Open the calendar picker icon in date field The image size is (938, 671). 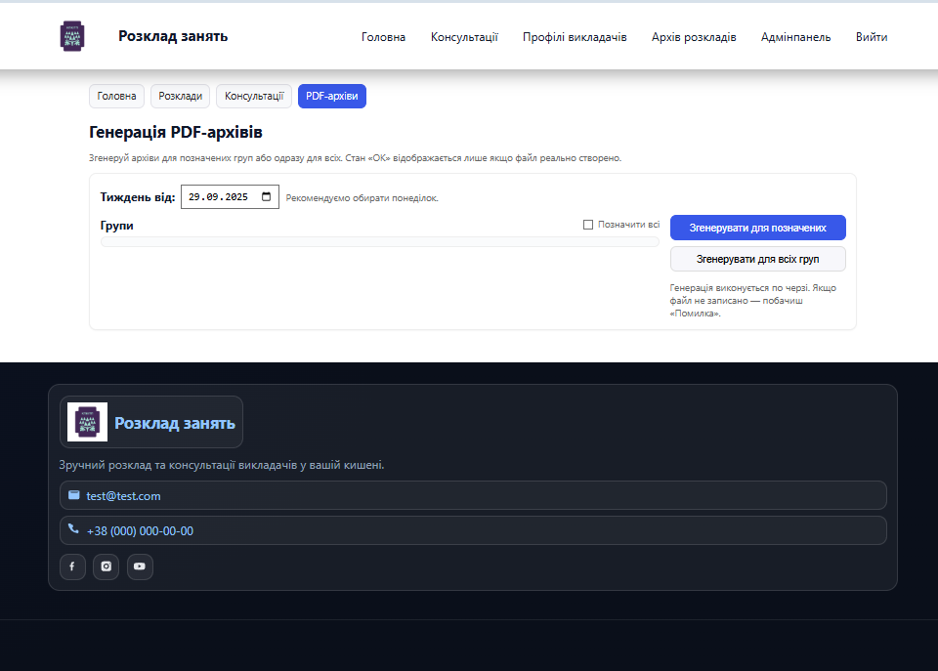266,196
